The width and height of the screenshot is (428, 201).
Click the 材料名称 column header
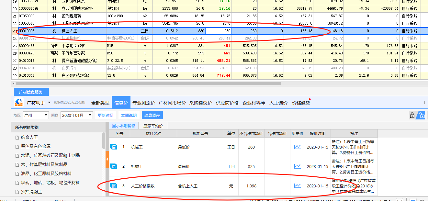tap(153, 133)
